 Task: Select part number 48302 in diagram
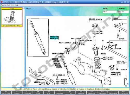[103, 54]
